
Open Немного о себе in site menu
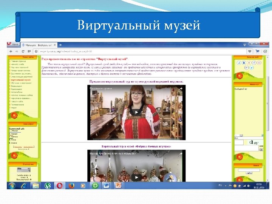[17, 64]
